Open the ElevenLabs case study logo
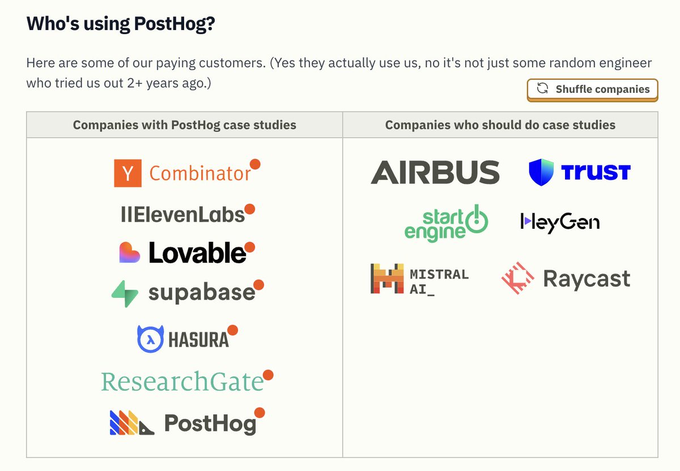 182,214
